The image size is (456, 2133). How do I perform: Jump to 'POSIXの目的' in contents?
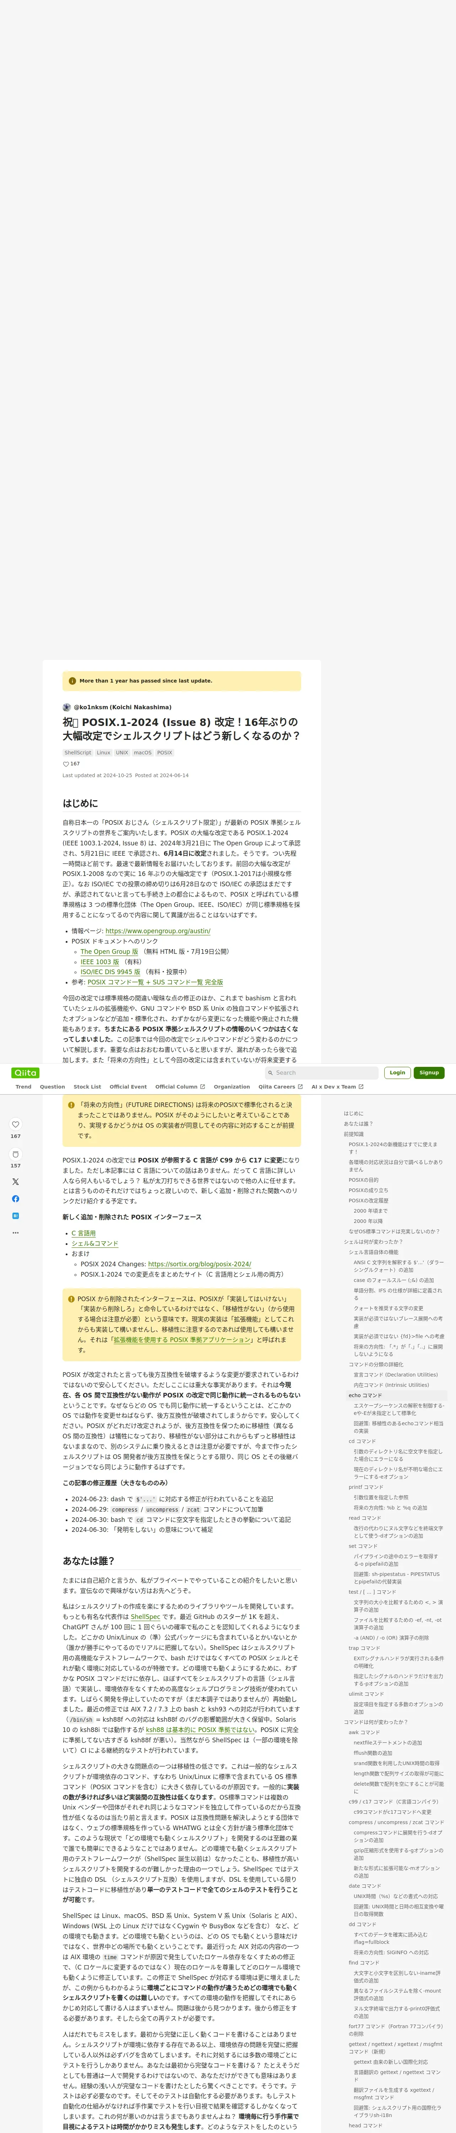coord(363,1180)
